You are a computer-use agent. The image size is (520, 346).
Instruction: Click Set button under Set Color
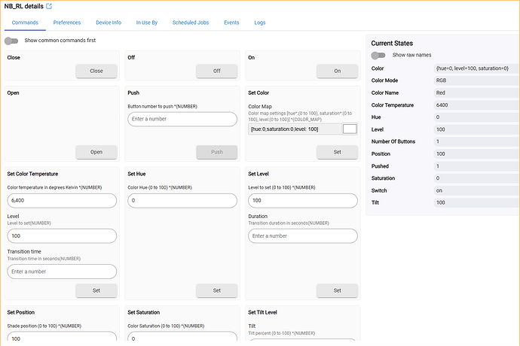(x=337, y=152)
